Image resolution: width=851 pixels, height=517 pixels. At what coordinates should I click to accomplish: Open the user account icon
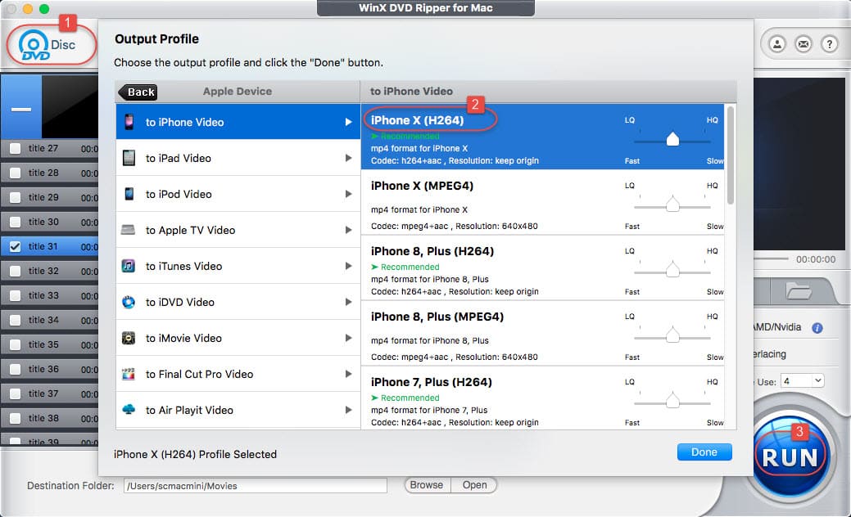click(x=777, y=44)
